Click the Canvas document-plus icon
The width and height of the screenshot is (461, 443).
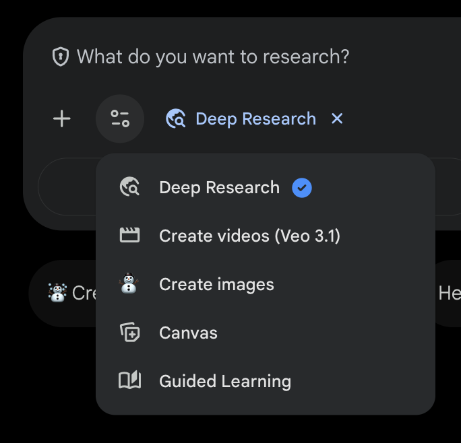tap(129, 333)
